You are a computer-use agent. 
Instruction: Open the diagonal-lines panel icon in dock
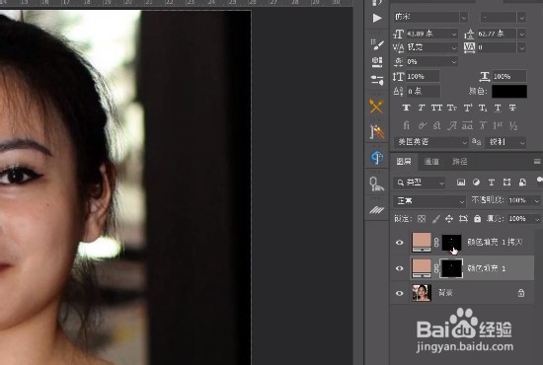coord(377,210)
